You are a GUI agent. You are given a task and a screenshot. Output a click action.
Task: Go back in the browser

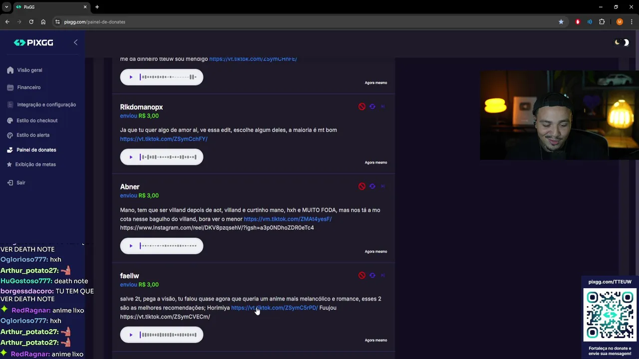point(7,22)
